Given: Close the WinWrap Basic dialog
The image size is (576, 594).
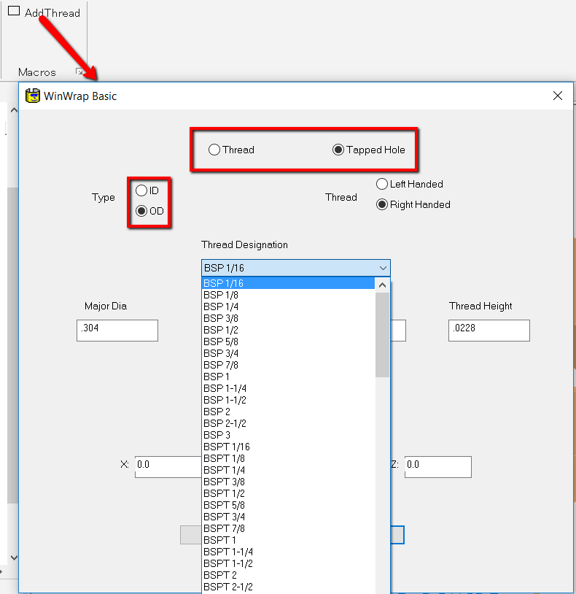Looking at the screenshot, I should pyautogui.click(x=558, y=96).
